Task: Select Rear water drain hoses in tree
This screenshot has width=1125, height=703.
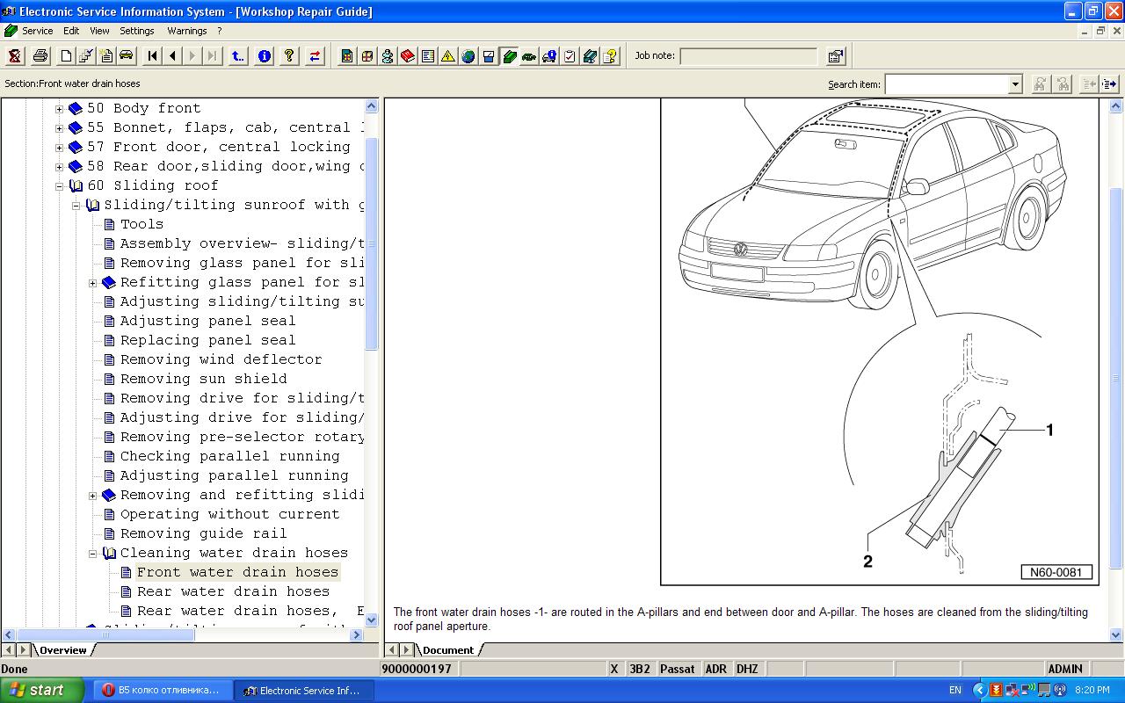Action: pyautogui.click(x=233, y=591)
